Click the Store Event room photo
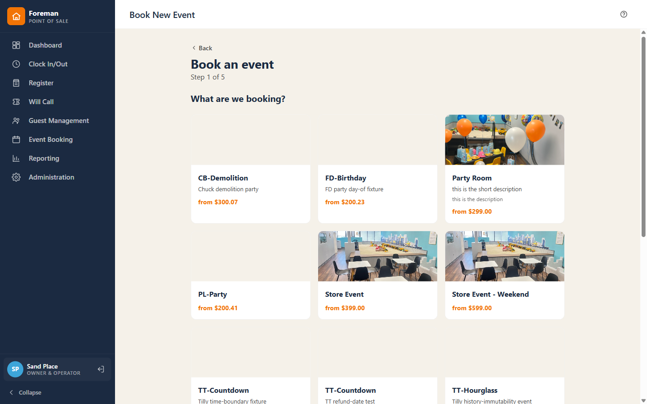Image resolution: width=647 pixels, height=404 pixels. (x=377, y=256)
